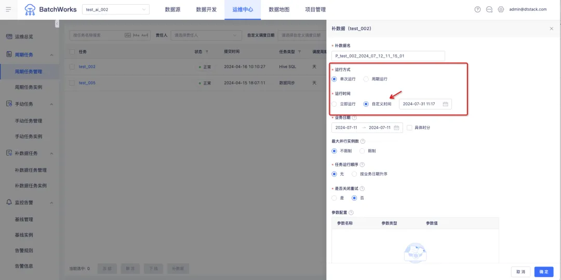Click the help icon next to 最大并行实例数
Viewport: 561px width, 280px height.
coord(363,141)
